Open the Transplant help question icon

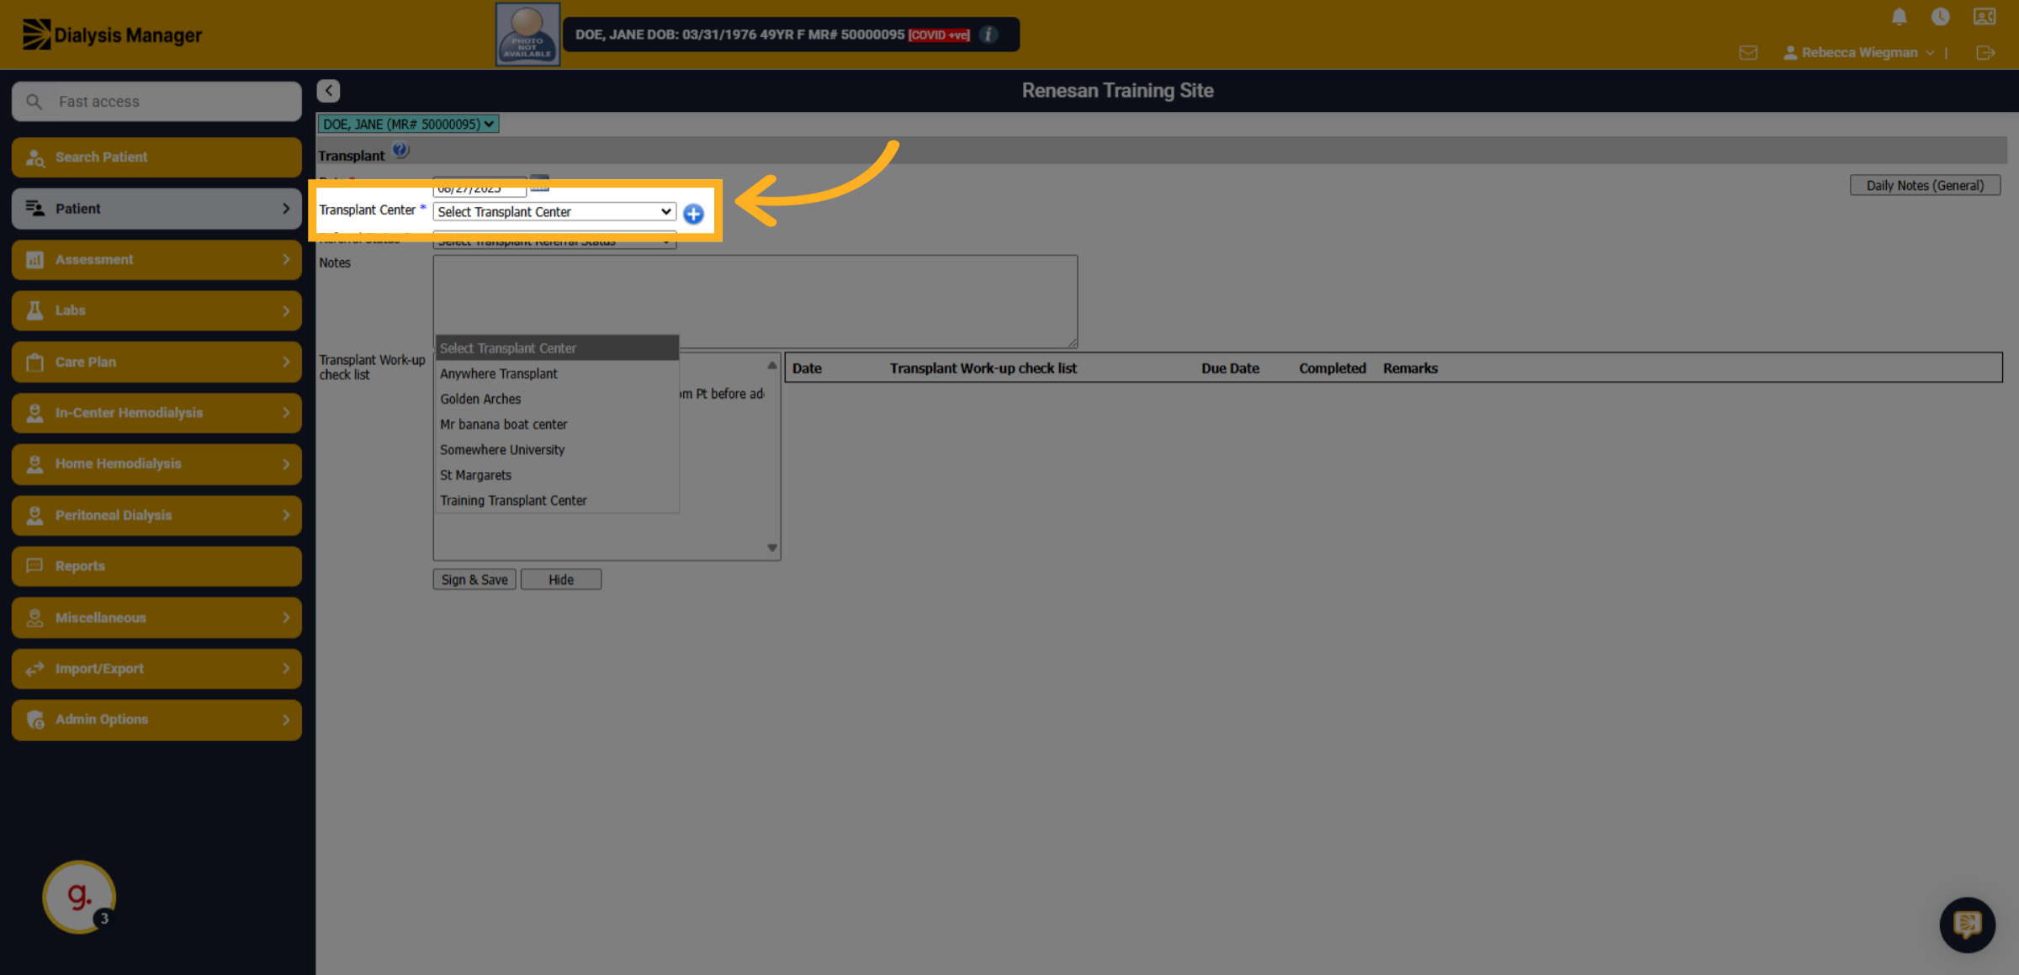point(400,151)
